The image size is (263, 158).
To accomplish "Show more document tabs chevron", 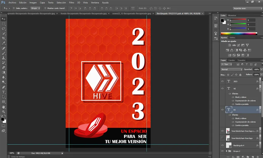I will pyautogui.click(x=210, y=13).
